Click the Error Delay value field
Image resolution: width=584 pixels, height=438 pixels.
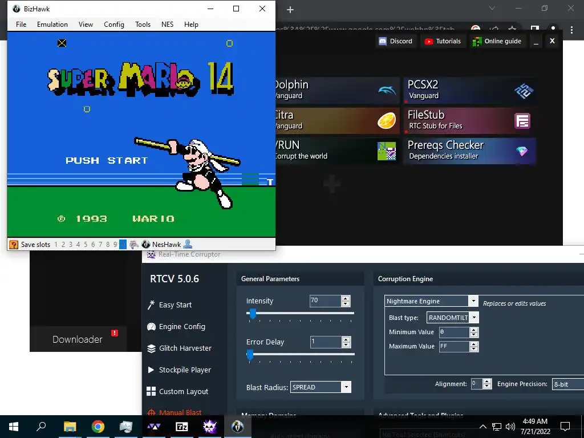326,342
